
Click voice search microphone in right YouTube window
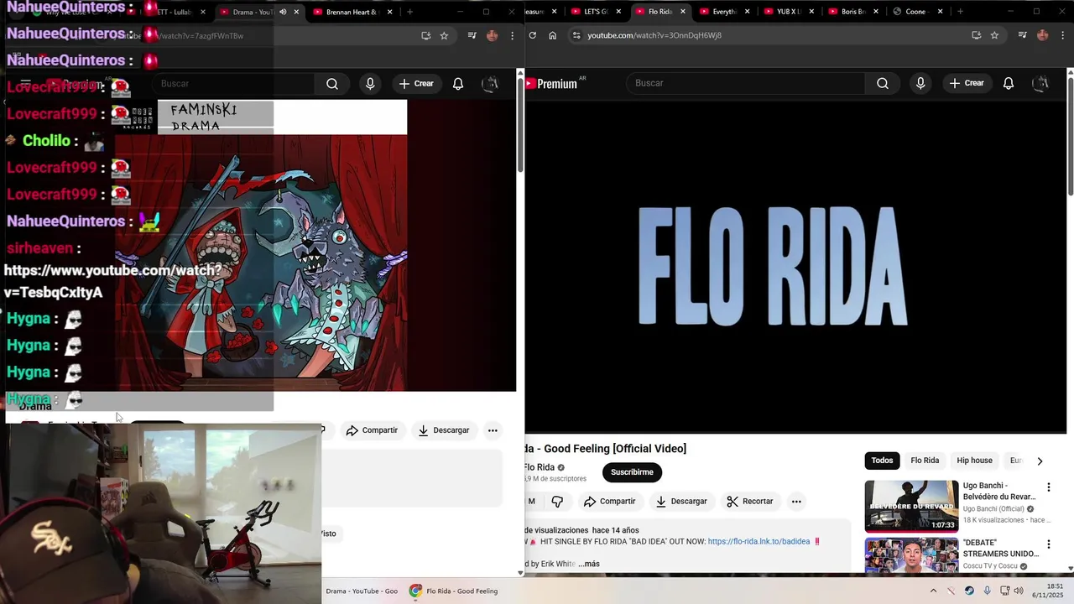(920, 83)
